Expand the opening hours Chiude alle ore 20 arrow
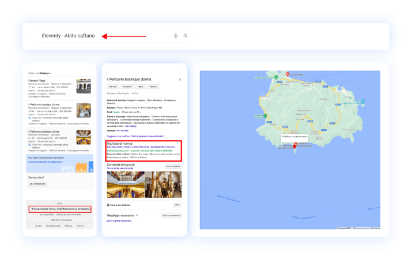412x264 pixels. [x=141, y=112]
